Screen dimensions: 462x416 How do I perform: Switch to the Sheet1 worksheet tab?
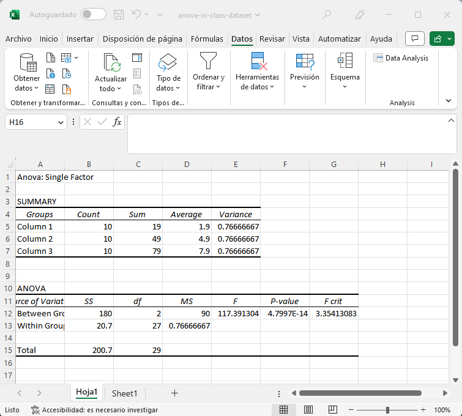[x=125, y=393]
